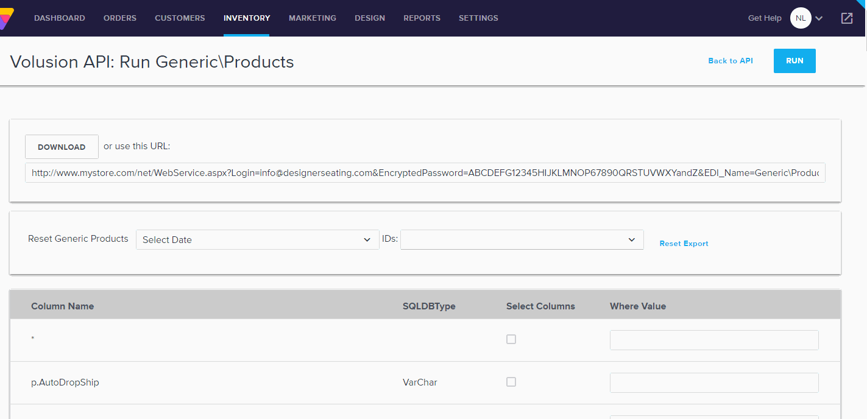This screenshot has width=867, height=419.
Task: Open the Design menu
Action: pyautogui.click(x=370, y=18)
